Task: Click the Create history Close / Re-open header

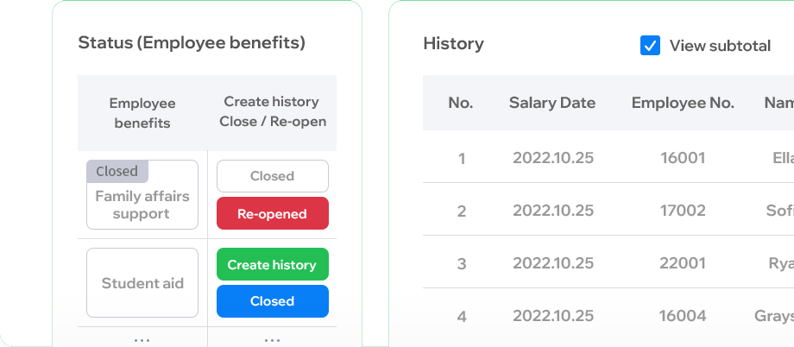Action: [273, 112]
